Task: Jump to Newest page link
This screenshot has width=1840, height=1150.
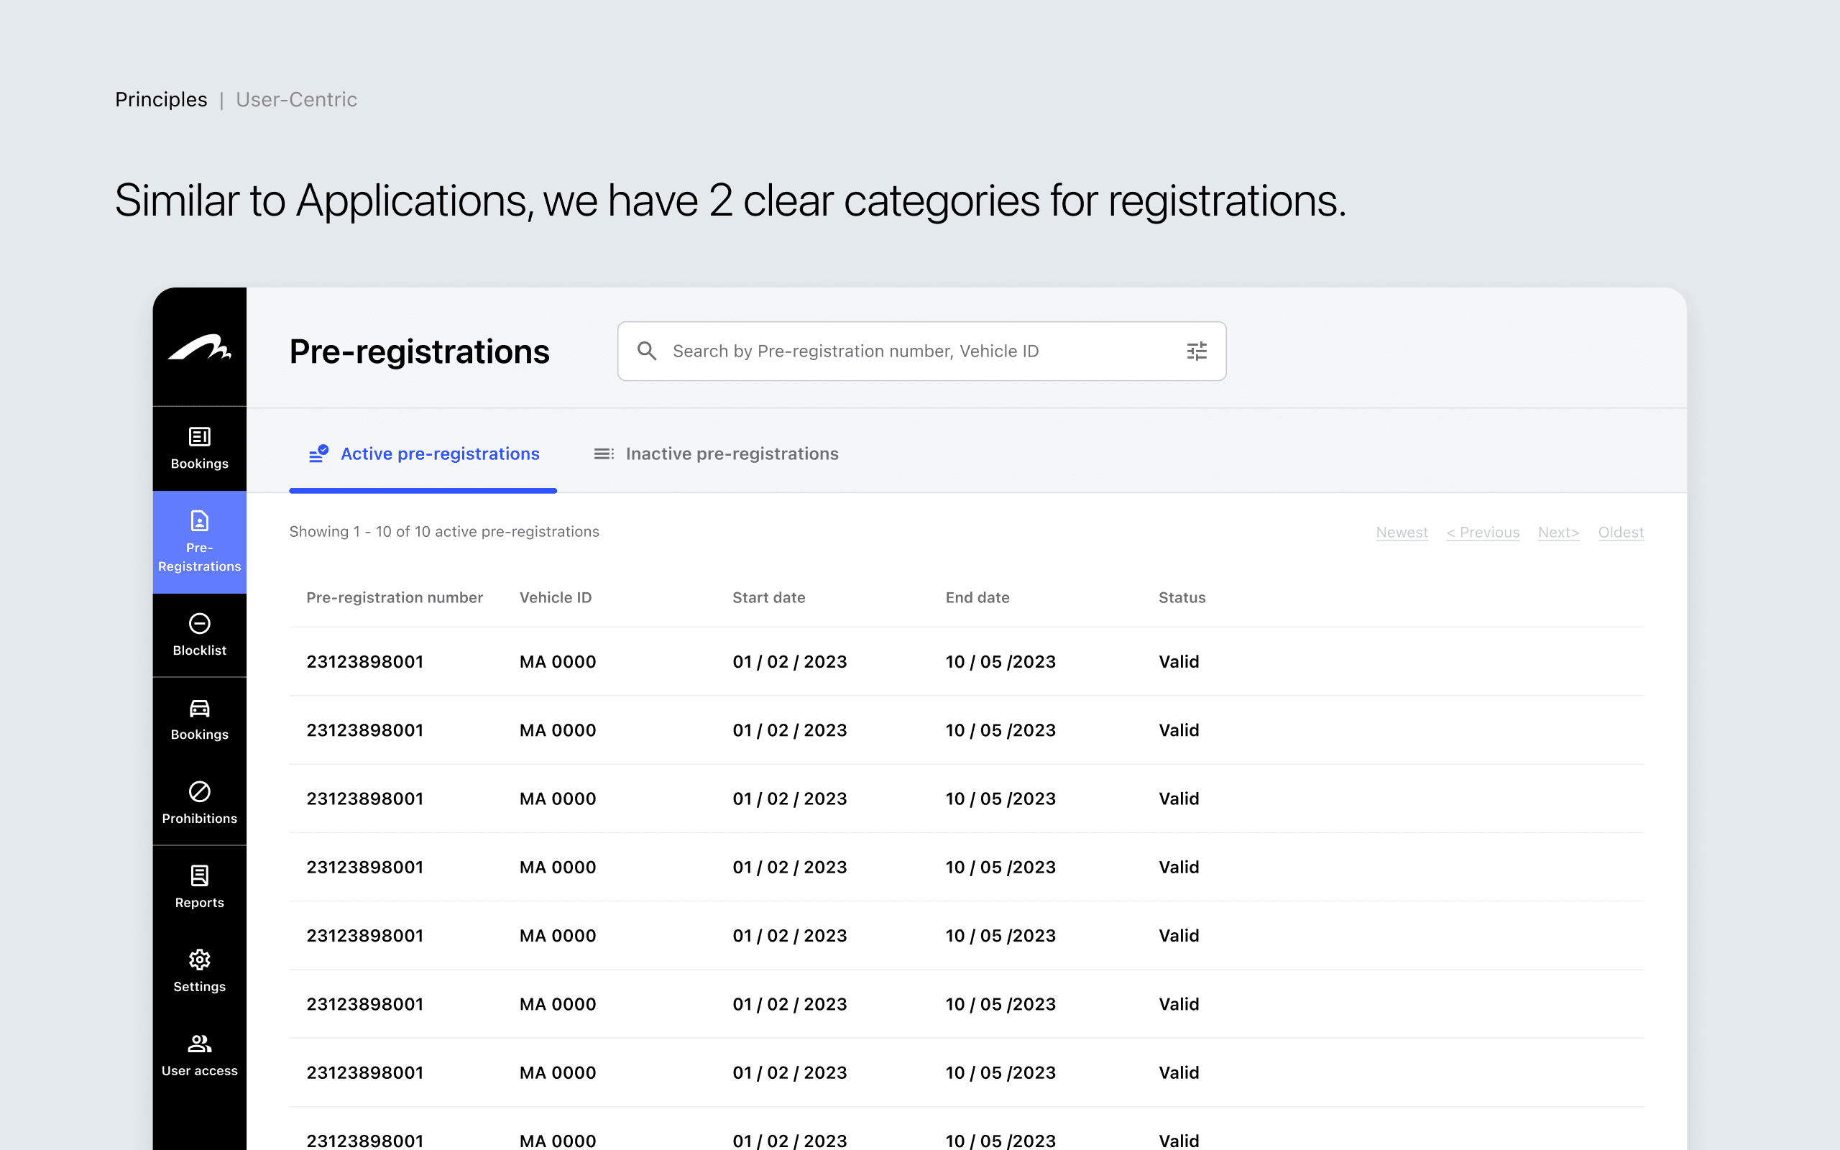Action: point(1402,533)
